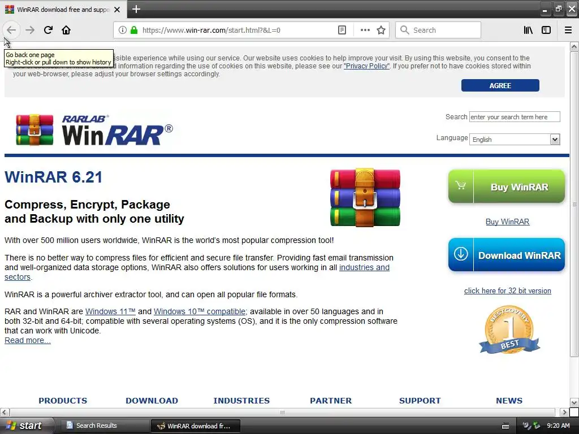This screenshot has height=434, width=579.
Task: Select the WinRAR download browser tab
Action: (x=63, y=9)
